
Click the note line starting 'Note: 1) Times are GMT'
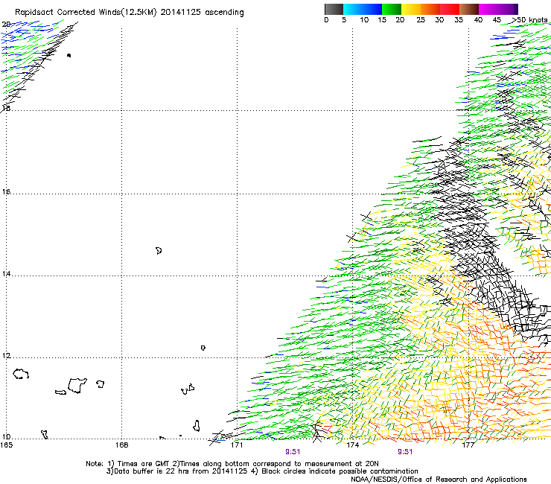[232, 464]
